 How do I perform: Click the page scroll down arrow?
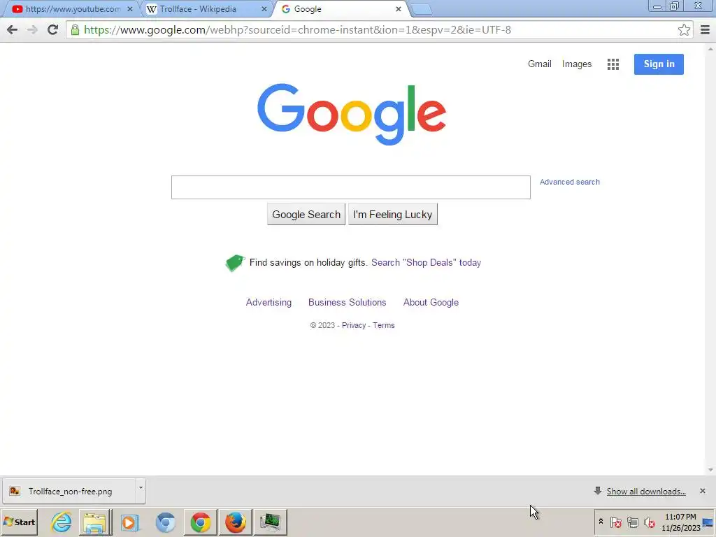coord(710,470)
